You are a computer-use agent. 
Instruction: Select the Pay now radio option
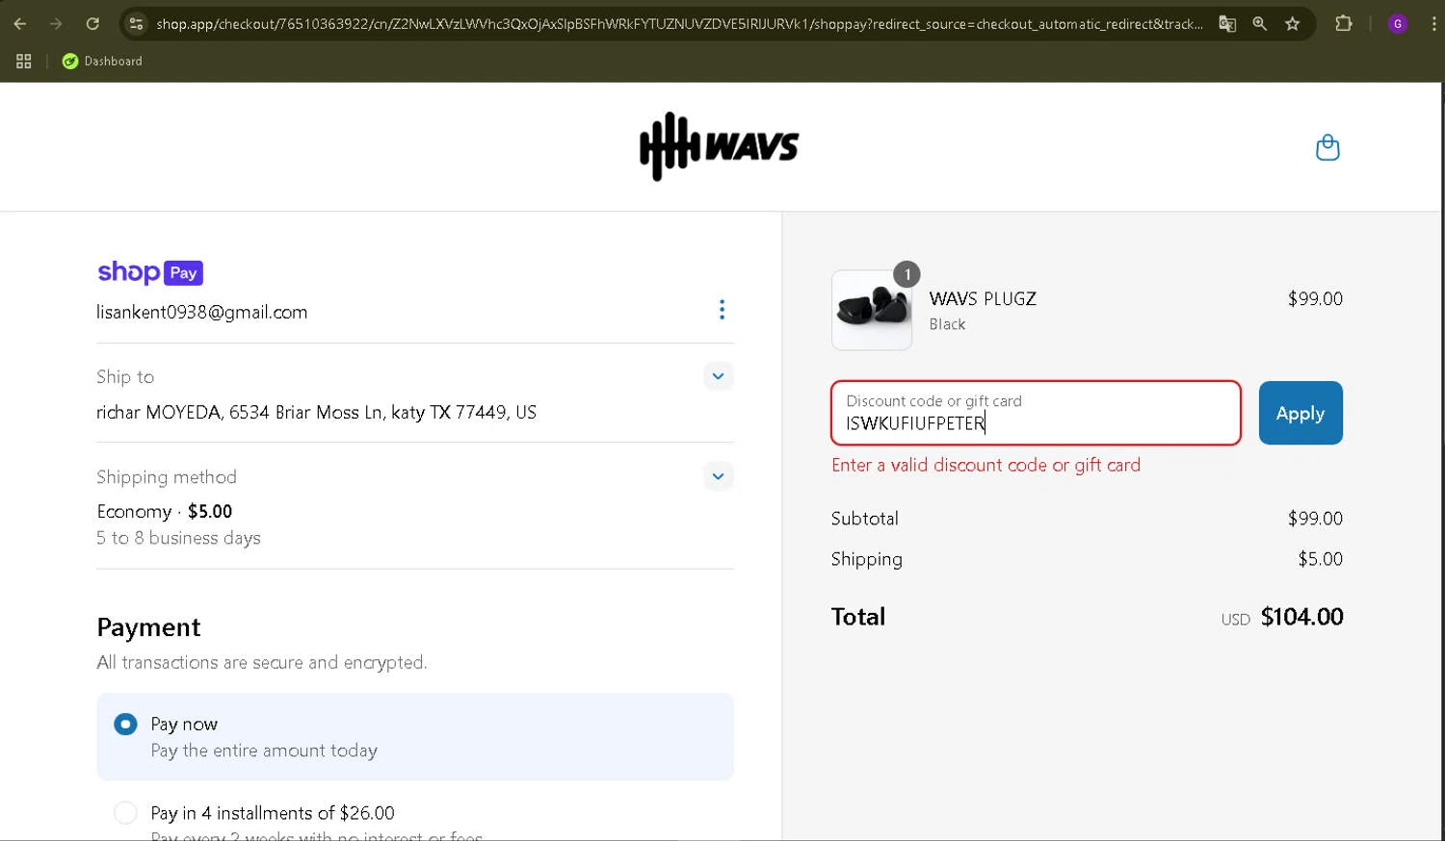[x=125, y=725]
